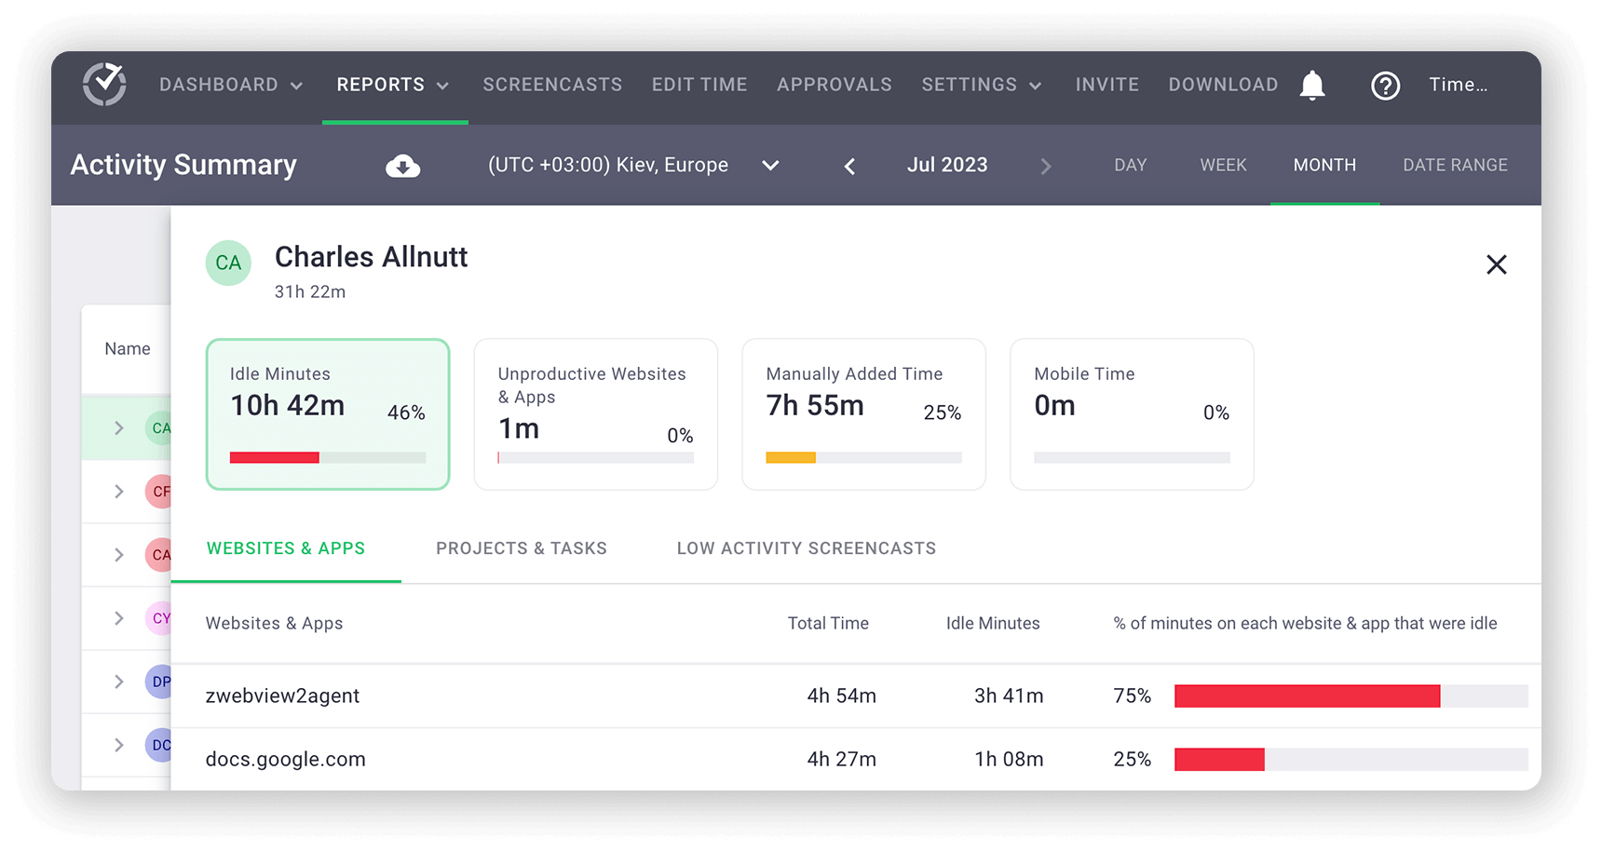This screenshot has width=1602, height=851.
Task: Switch to Week view
Action: [1223, 165]
